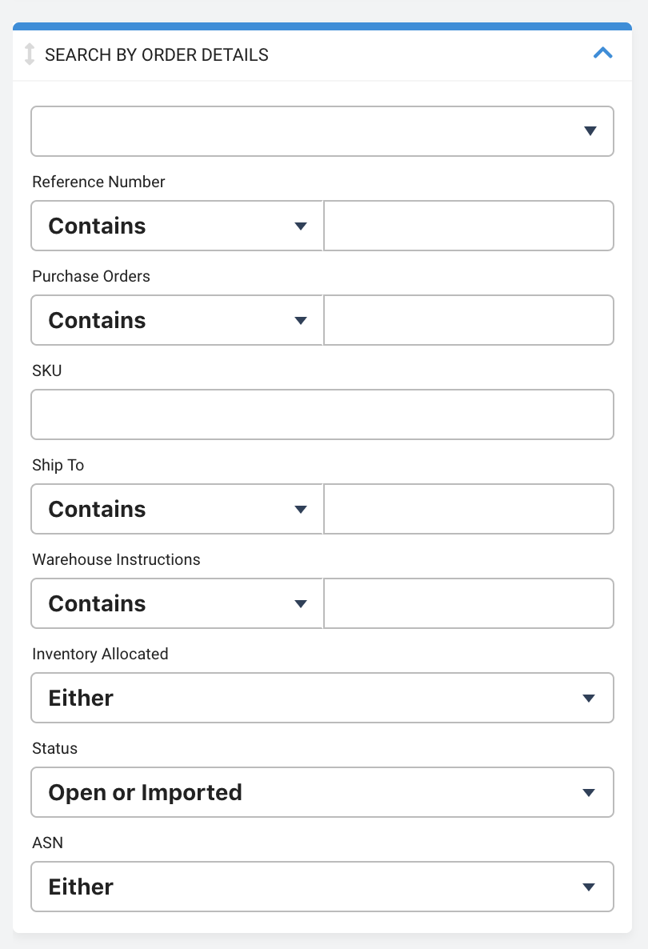Click the SKU input field

[x=322, y=414]
